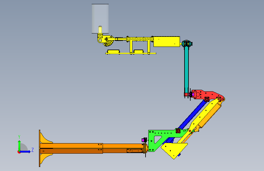Viewport: 264px width, 171px height.
Task: Select the magenta component beside green bracket
Action: tap(143, 140)
